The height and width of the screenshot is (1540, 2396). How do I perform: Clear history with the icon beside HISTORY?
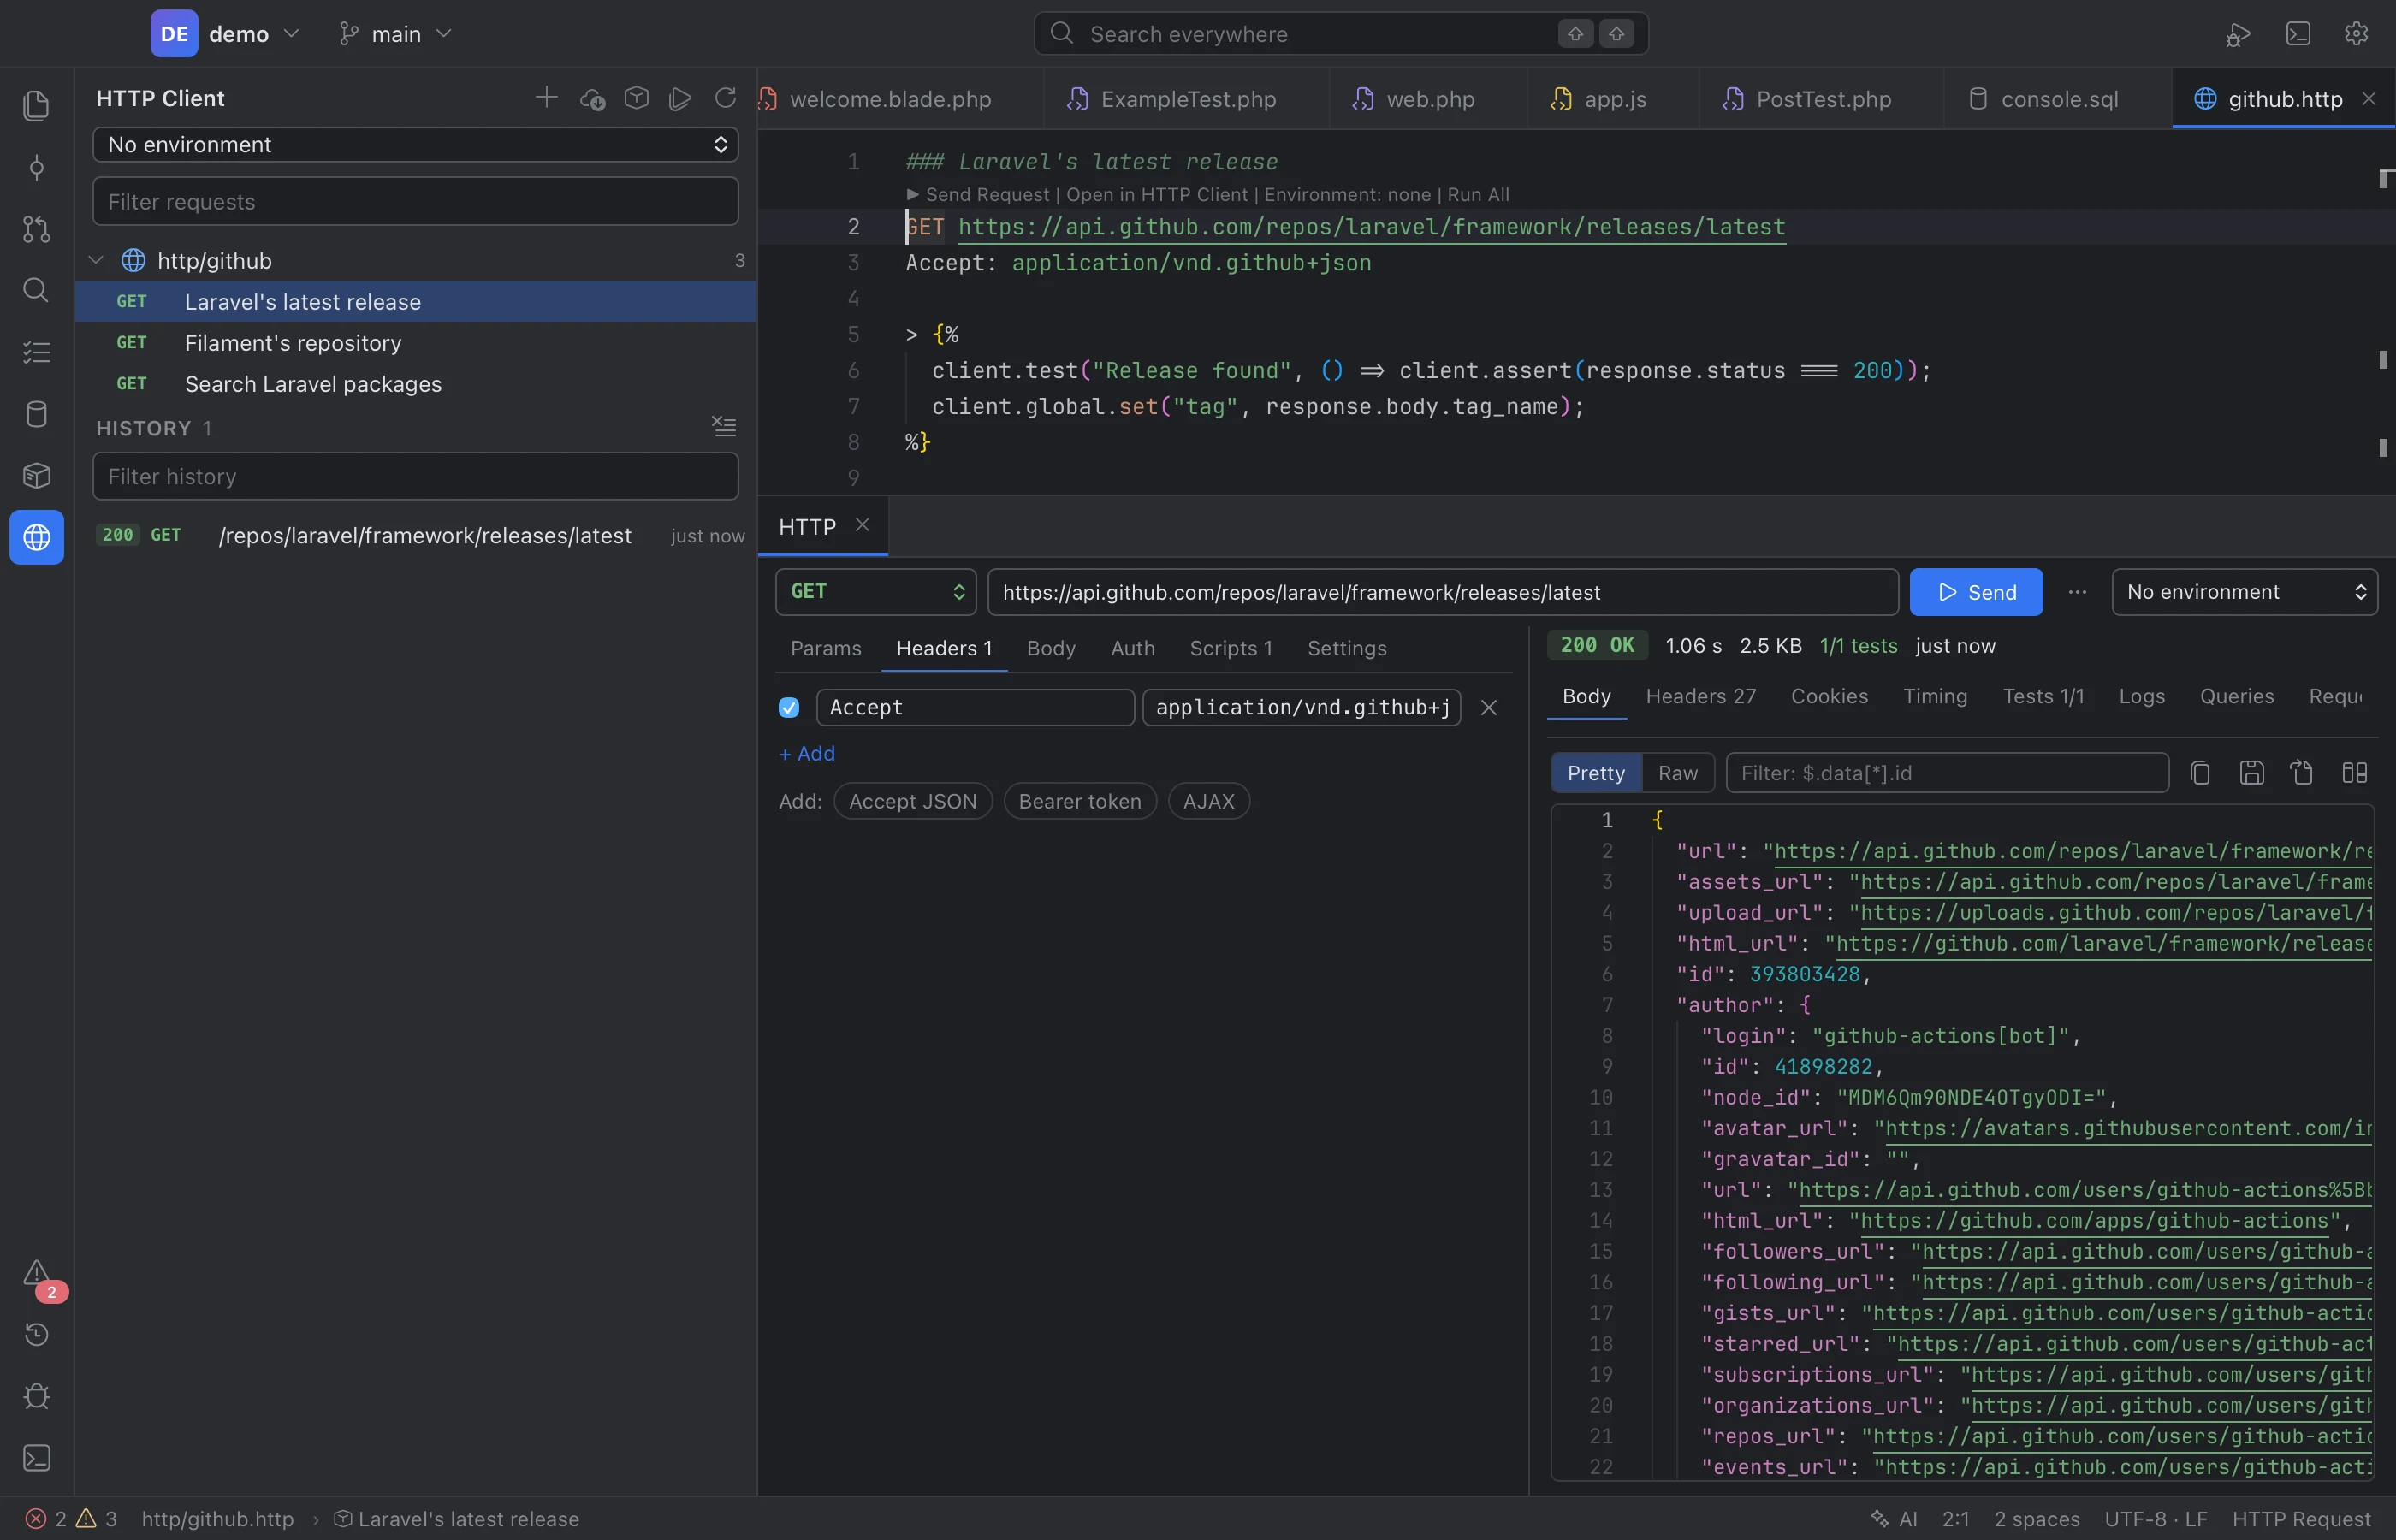[x=723, y=427]
